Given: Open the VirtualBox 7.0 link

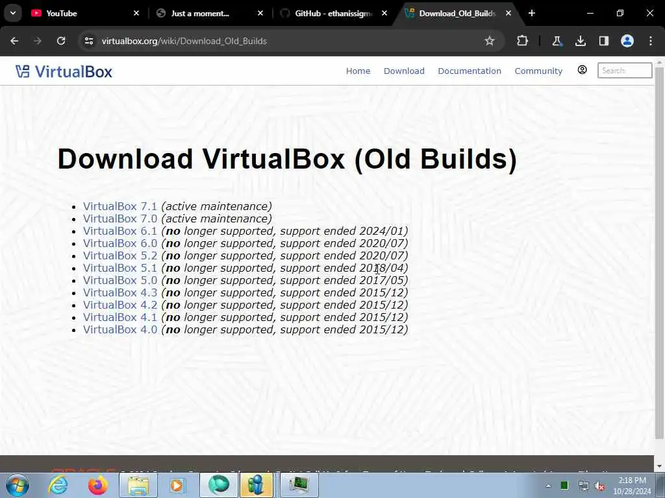Looking at the screenshot, I should click(x=120, y=219).
